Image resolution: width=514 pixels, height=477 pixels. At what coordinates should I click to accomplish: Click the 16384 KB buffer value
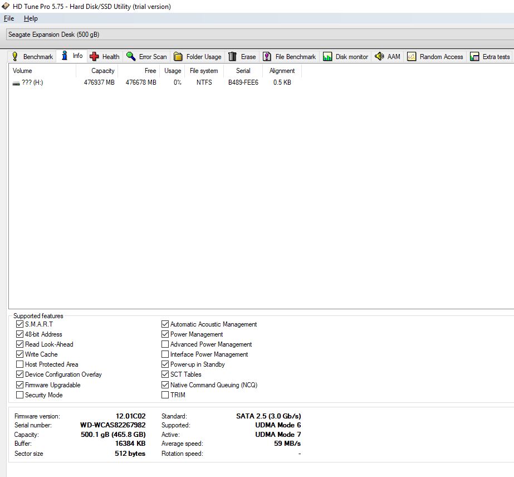click(130, 443)
